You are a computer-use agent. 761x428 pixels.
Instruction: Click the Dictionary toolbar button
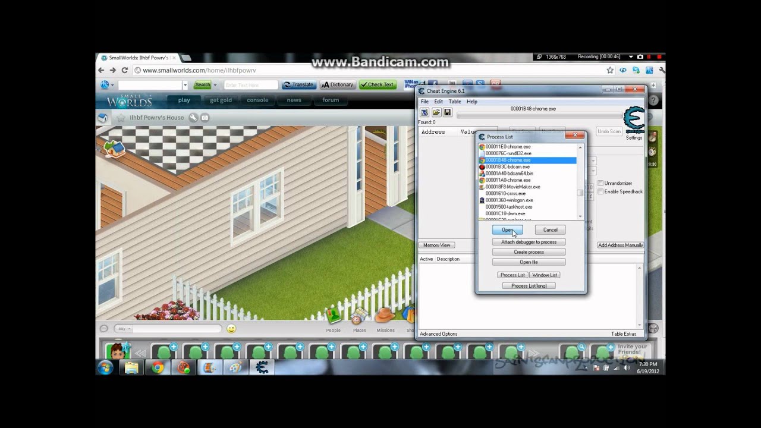click(337, 85)
